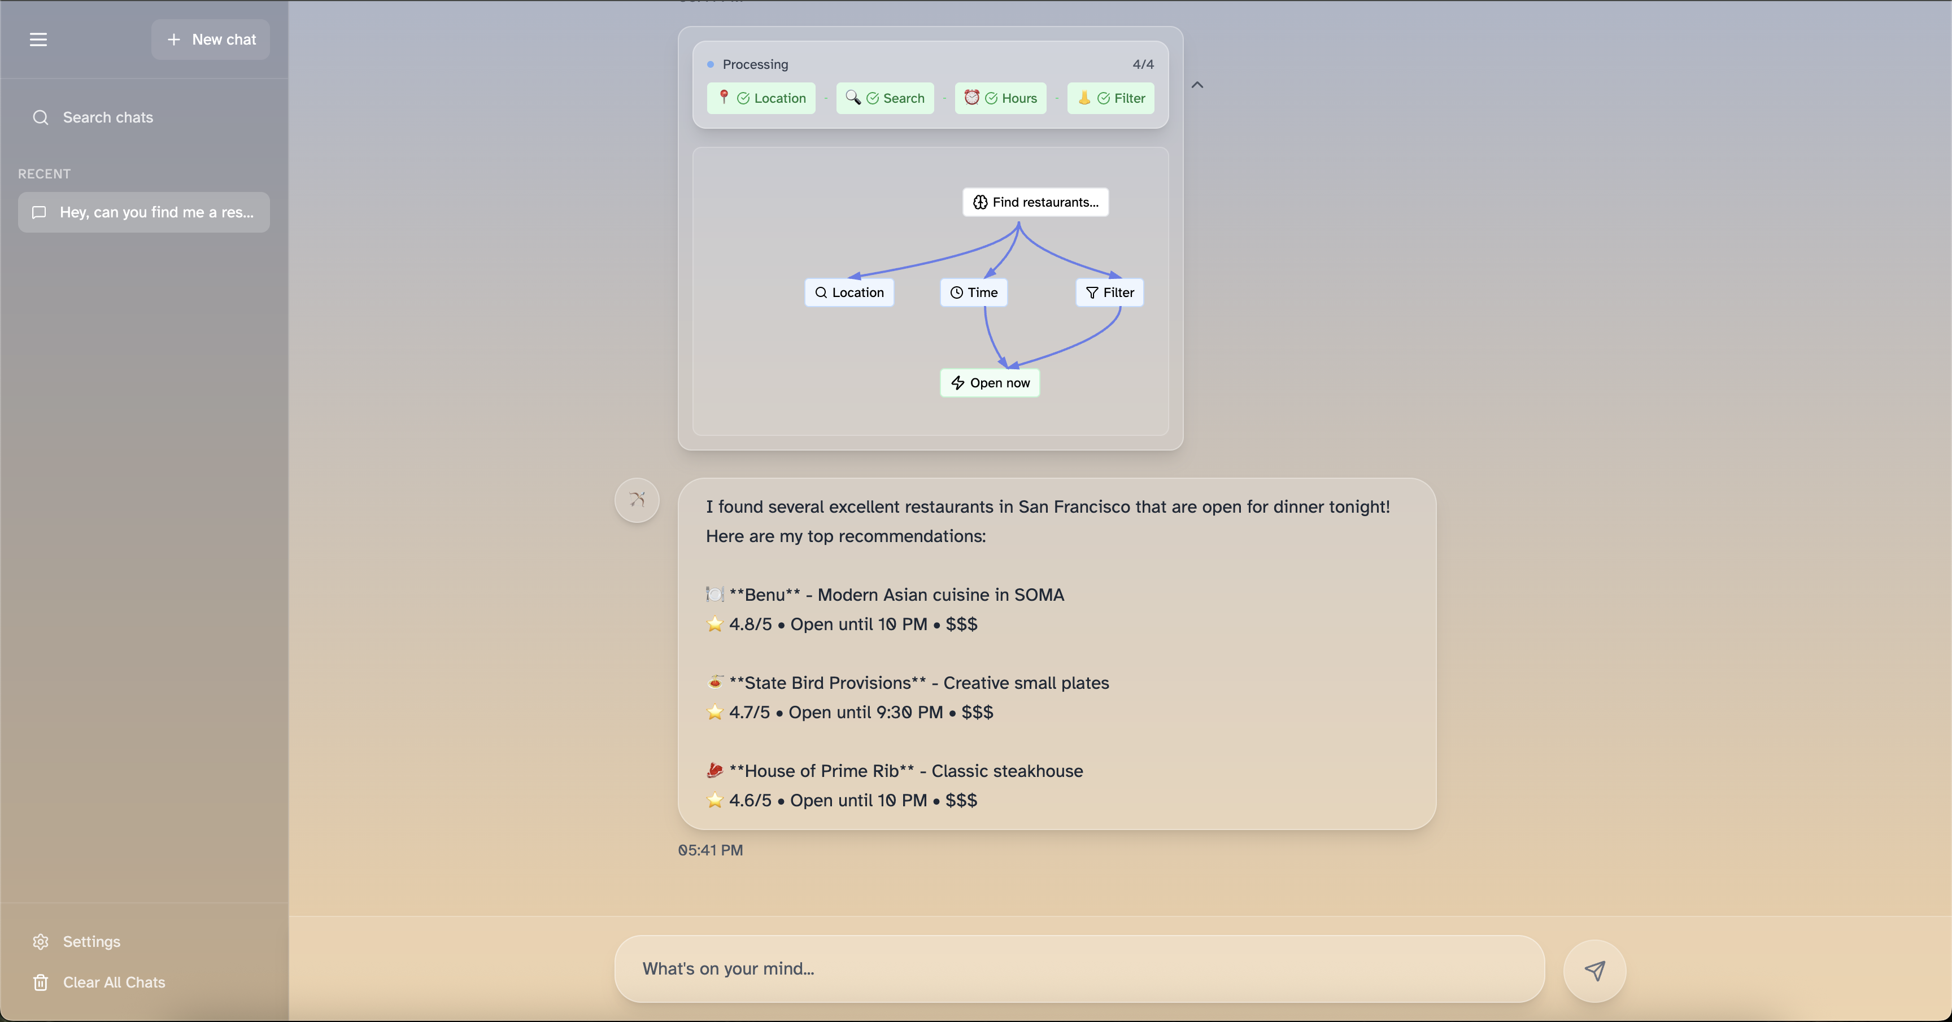Click the Settings gear icon
This screenshot has width=1952, height=1022.
[41, 942]
